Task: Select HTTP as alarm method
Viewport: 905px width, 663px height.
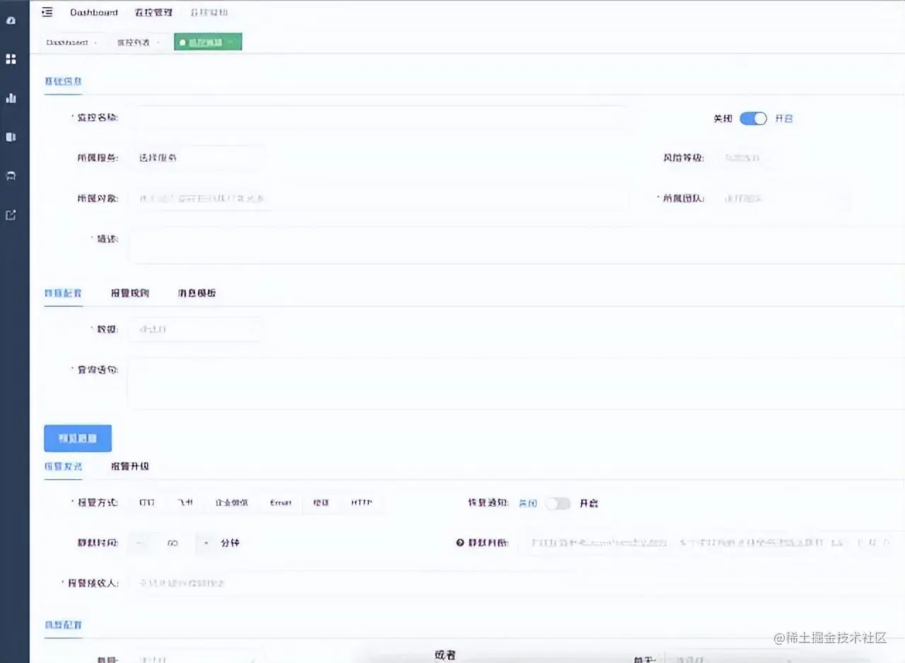Action: tap(362, 503)
